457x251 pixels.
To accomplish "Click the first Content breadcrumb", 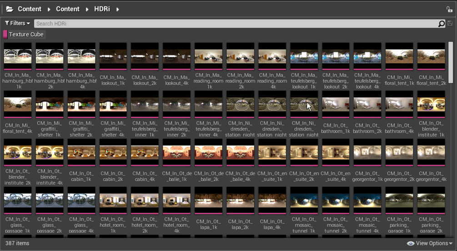I will coord(30,9).
